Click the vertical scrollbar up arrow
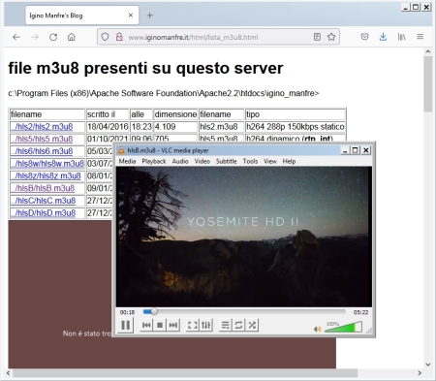Image resolution: width=436 pixels, height=381 pixels. click(428, 51)
